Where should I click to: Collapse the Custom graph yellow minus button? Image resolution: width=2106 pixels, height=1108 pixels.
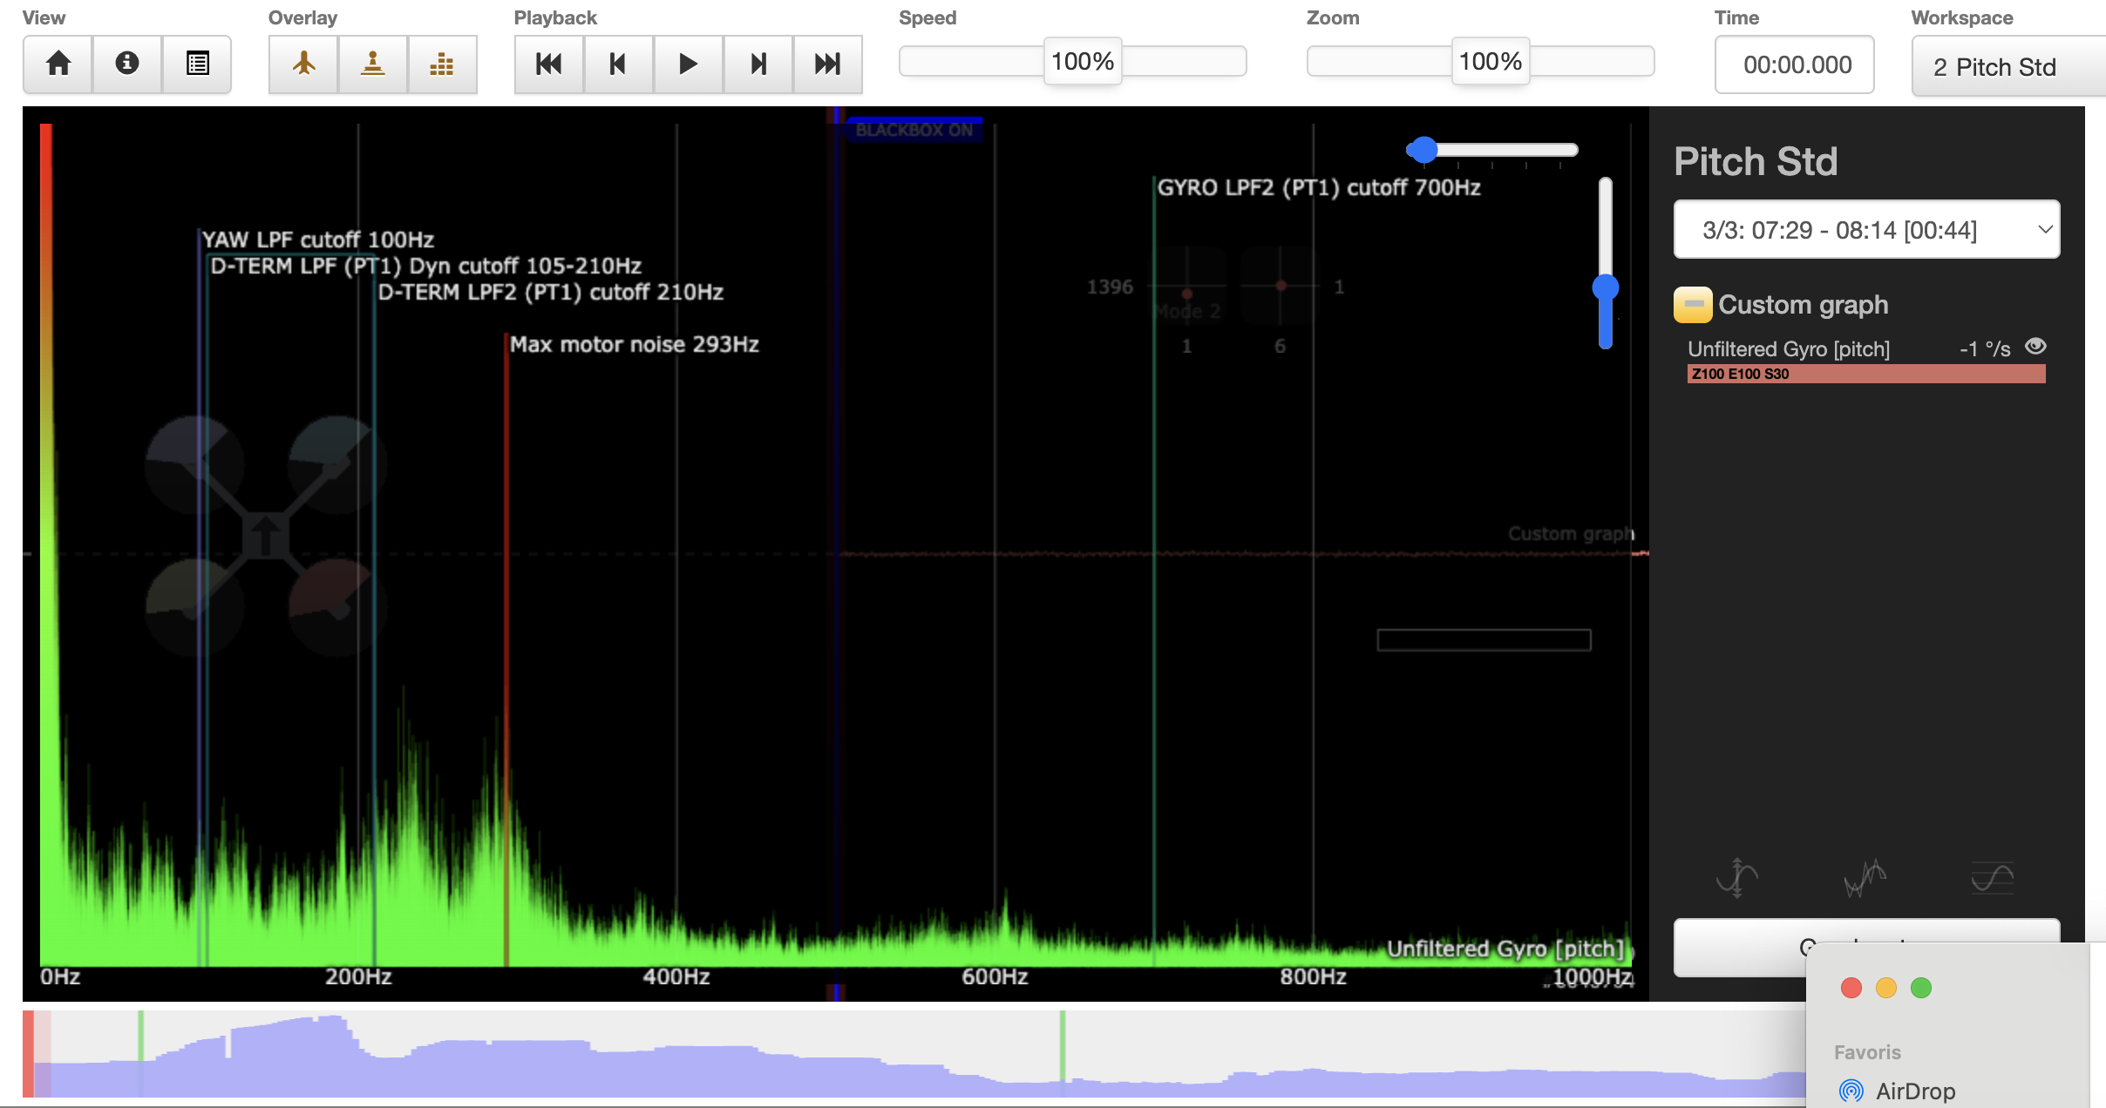pos(1693,305)
